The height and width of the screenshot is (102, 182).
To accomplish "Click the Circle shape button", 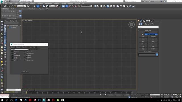I will click(x=143, y=39).
